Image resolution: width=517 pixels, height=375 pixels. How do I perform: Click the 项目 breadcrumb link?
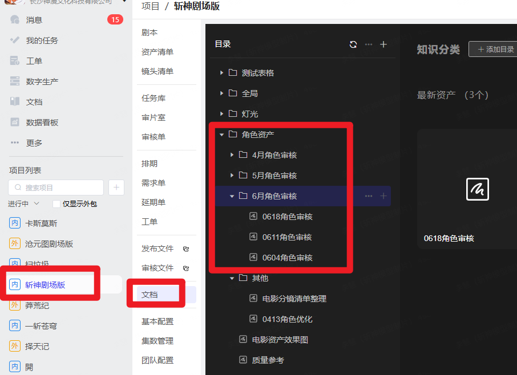150,6
